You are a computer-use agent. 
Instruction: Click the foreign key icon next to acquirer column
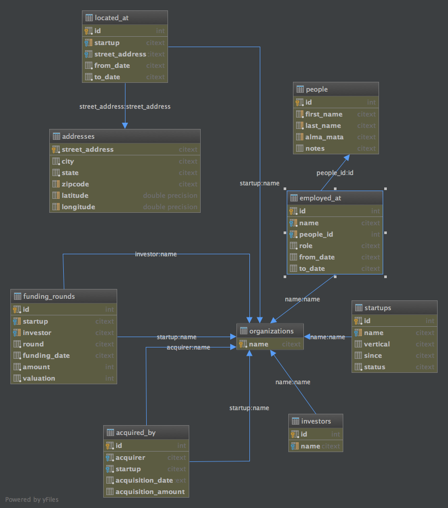(x=110, y=458)
